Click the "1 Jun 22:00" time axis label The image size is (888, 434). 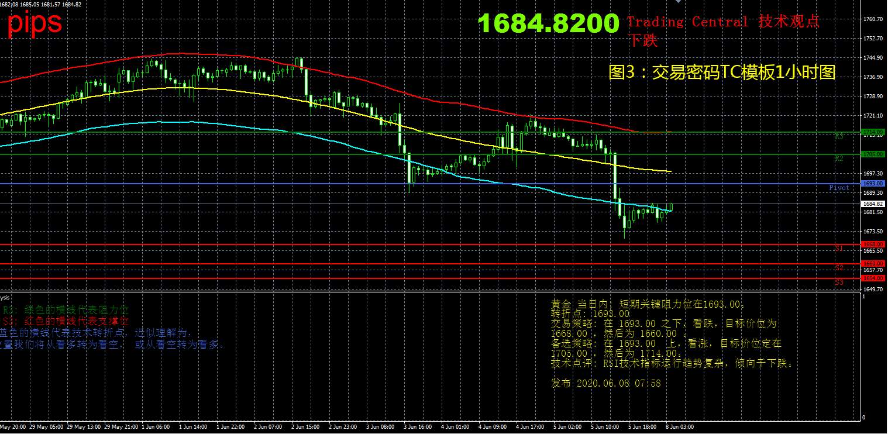coord(231,428)
